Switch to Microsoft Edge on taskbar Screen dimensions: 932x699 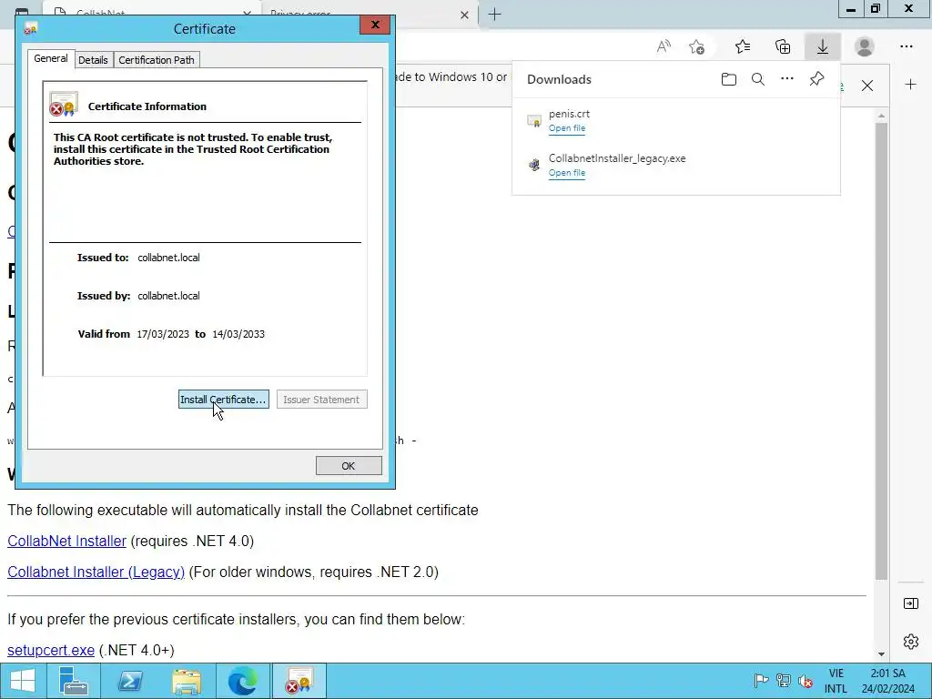click(x=242, y=681)
